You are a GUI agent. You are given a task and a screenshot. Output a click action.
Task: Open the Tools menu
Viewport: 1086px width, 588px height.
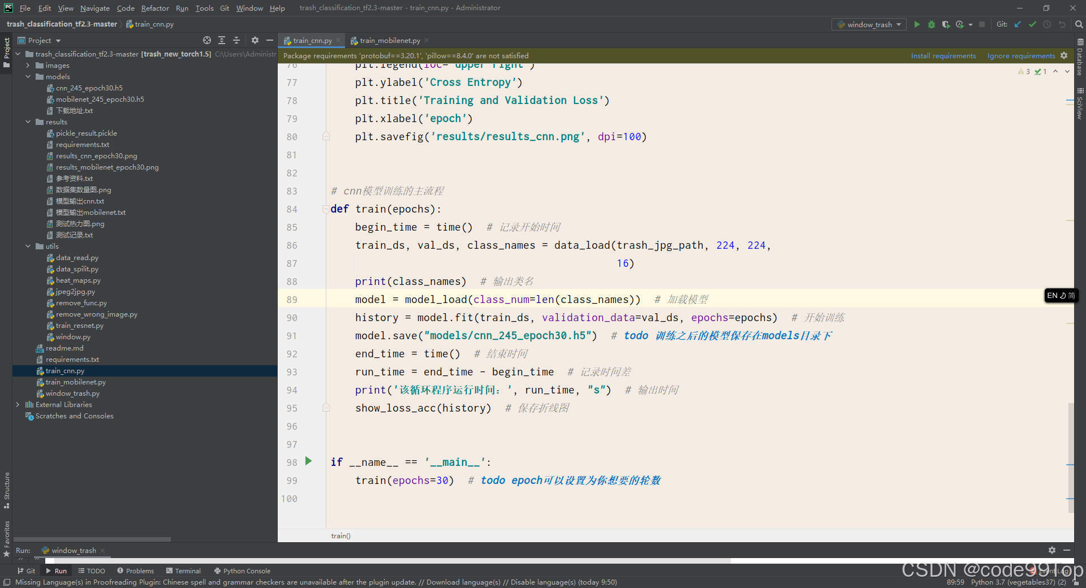point(204,8)
